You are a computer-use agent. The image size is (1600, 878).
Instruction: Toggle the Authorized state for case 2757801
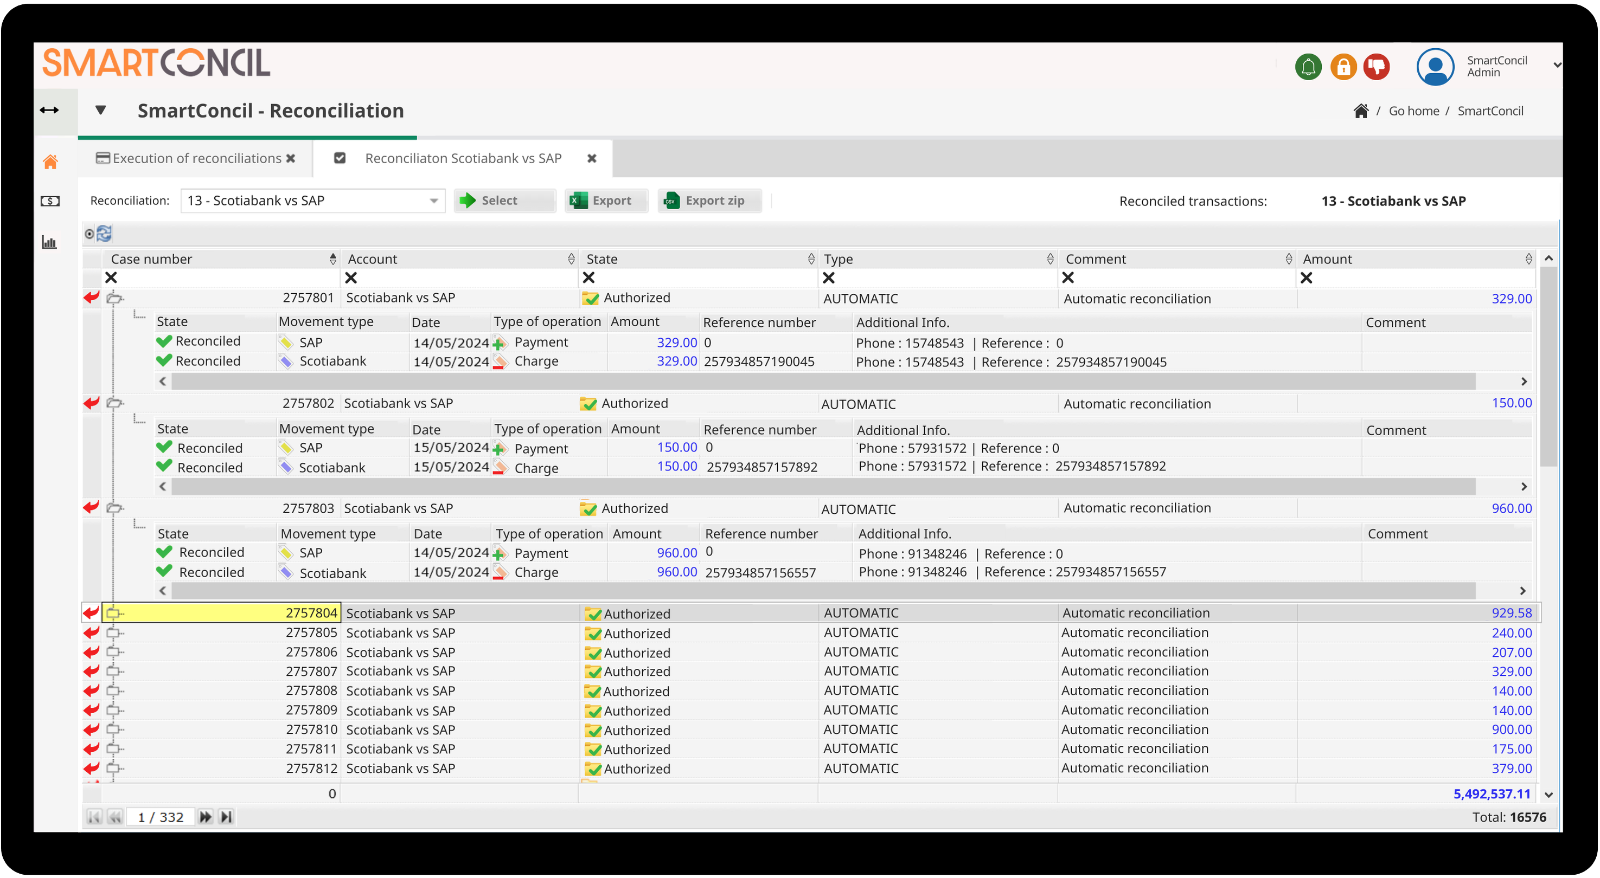point(590,298)
